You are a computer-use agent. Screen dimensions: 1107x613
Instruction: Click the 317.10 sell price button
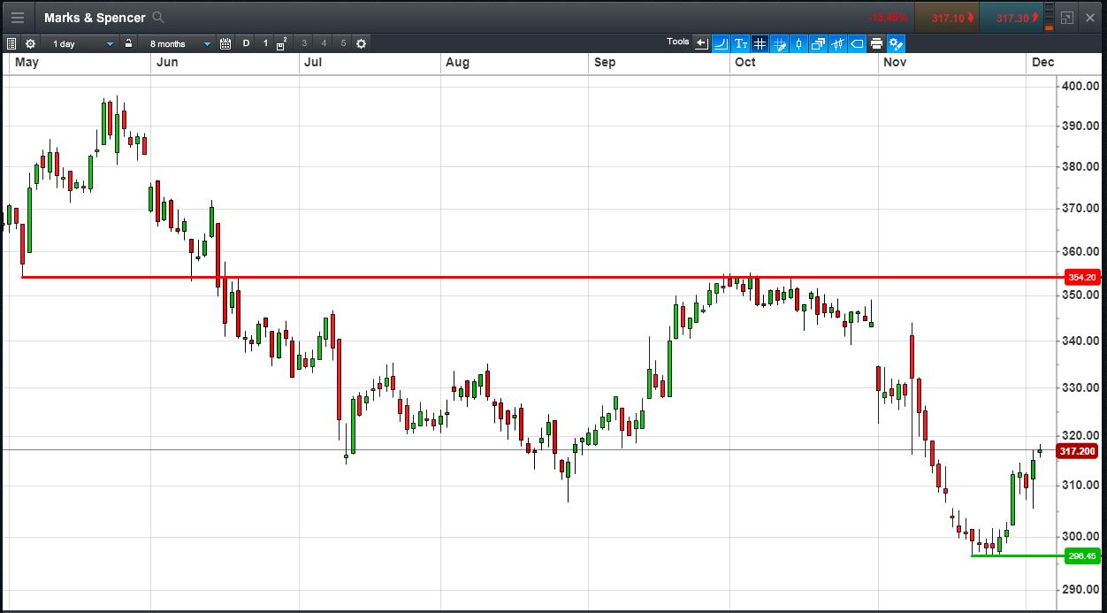point(948,18)
